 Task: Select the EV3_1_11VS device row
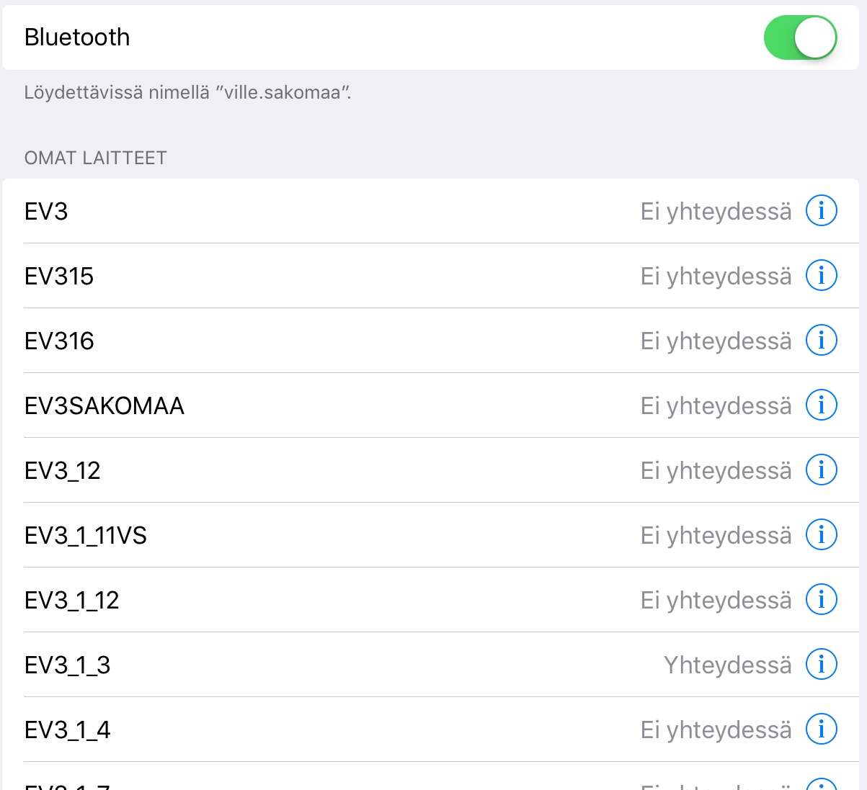coord(86,536)
